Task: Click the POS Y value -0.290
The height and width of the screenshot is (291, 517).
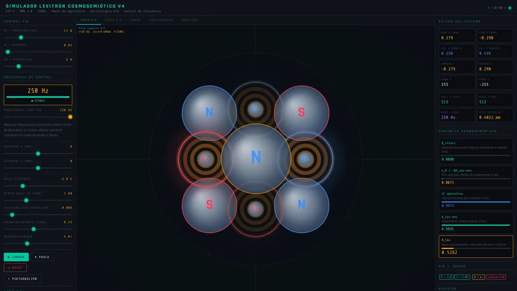Action: (486, 38)
